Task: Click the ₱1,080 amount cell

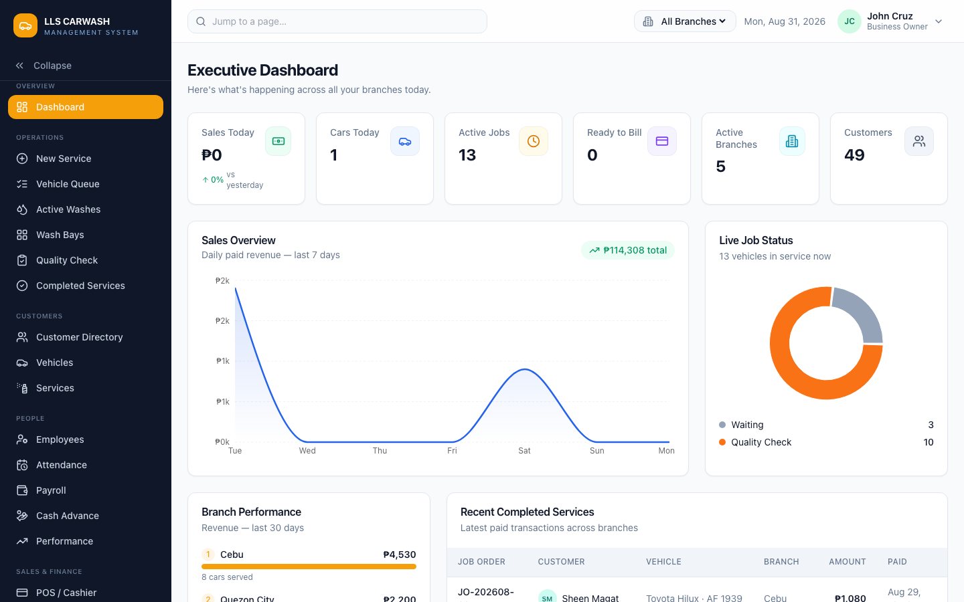Action: (x=850, y=598)
